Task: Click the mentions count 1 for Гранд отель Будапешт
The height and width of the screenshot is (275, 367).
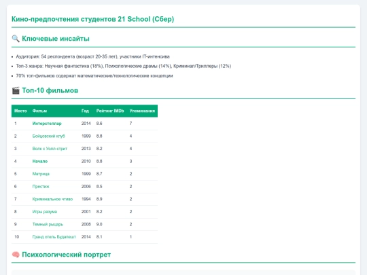Action: pos(131,237)
